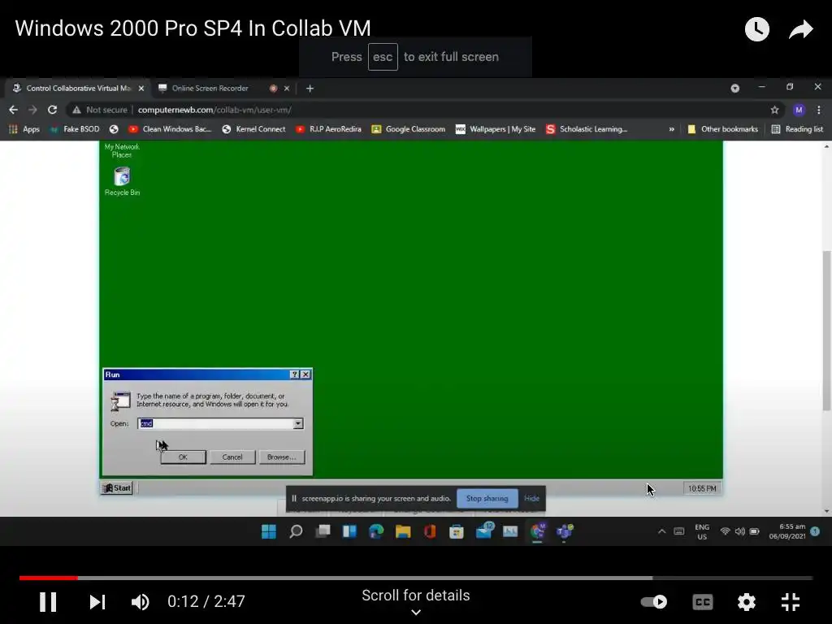Open the Apps bookmark
832x624 pixels.
point(24,129)
